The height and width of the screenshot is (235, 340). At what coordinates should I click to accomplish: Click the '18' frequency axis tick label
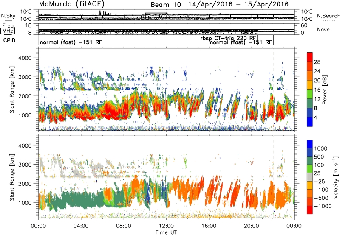(x=28, y=25)
